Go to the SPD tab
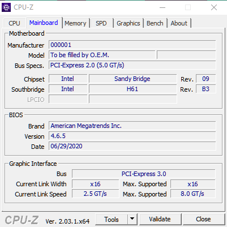The height and width of the screenshot is (227, 227). click(x=101, y=23)
